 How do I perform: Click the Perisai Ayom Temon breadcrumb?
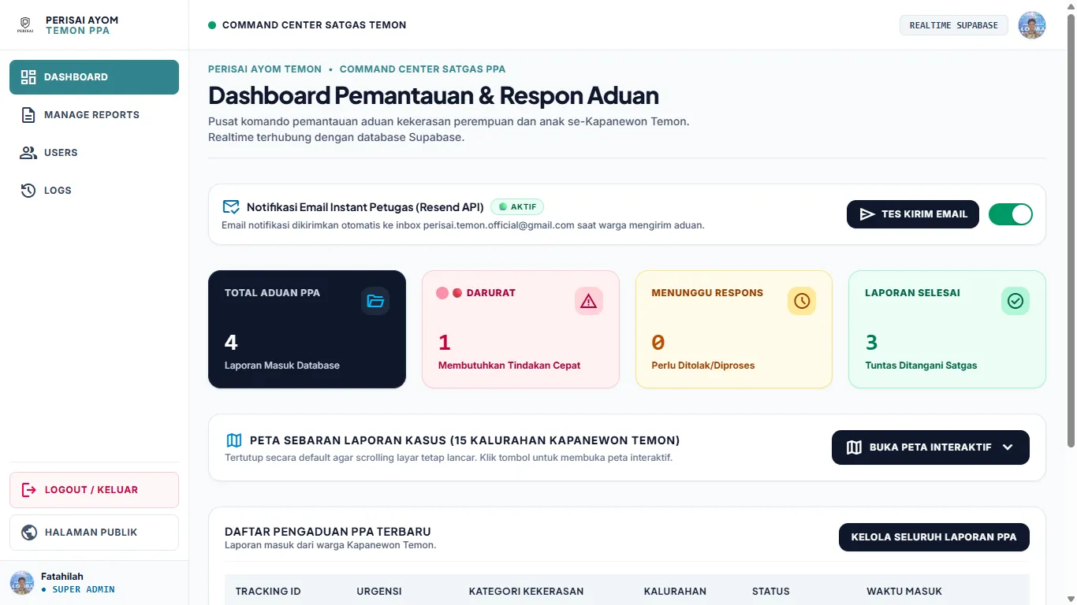265,69
